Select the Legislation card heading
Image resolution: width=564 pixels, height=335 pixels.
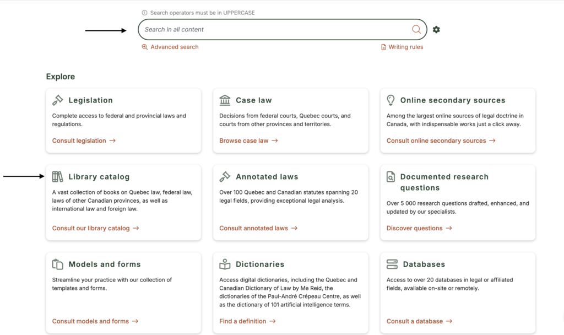[x=91, y=100]
